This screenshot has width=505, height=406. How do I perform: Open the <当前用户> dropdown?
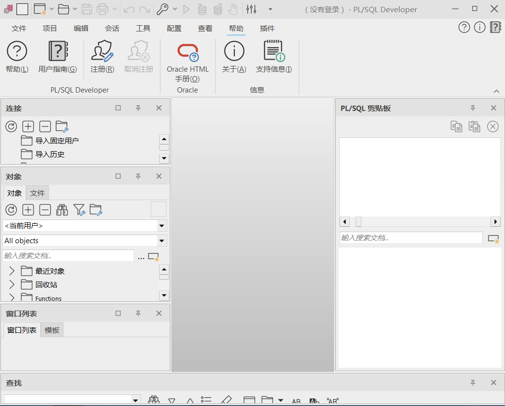(x=162, y=226)
